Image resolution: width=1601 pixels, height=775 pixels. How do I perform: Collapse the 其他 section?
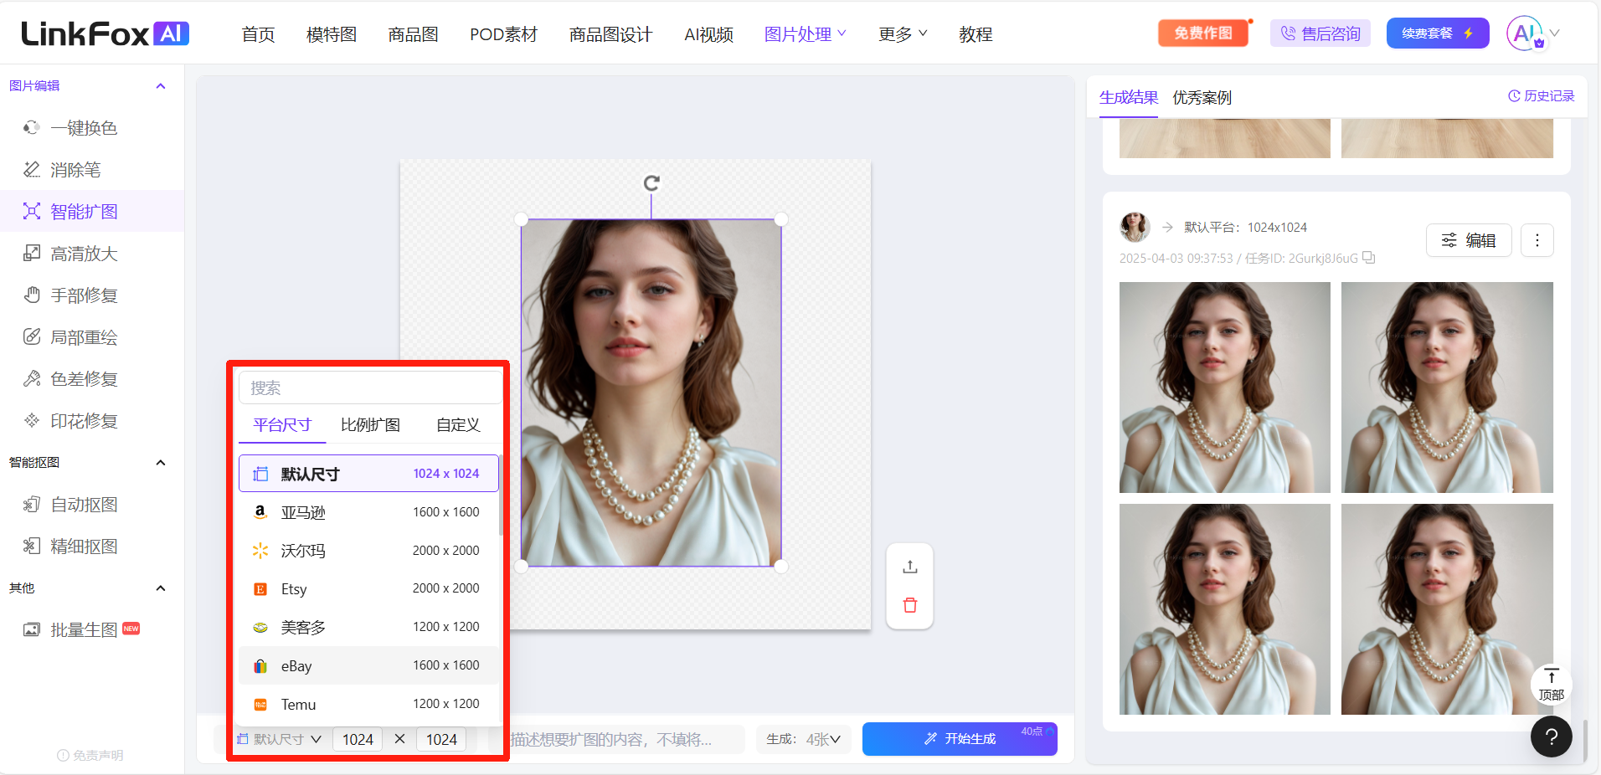(x=161, y=588)
